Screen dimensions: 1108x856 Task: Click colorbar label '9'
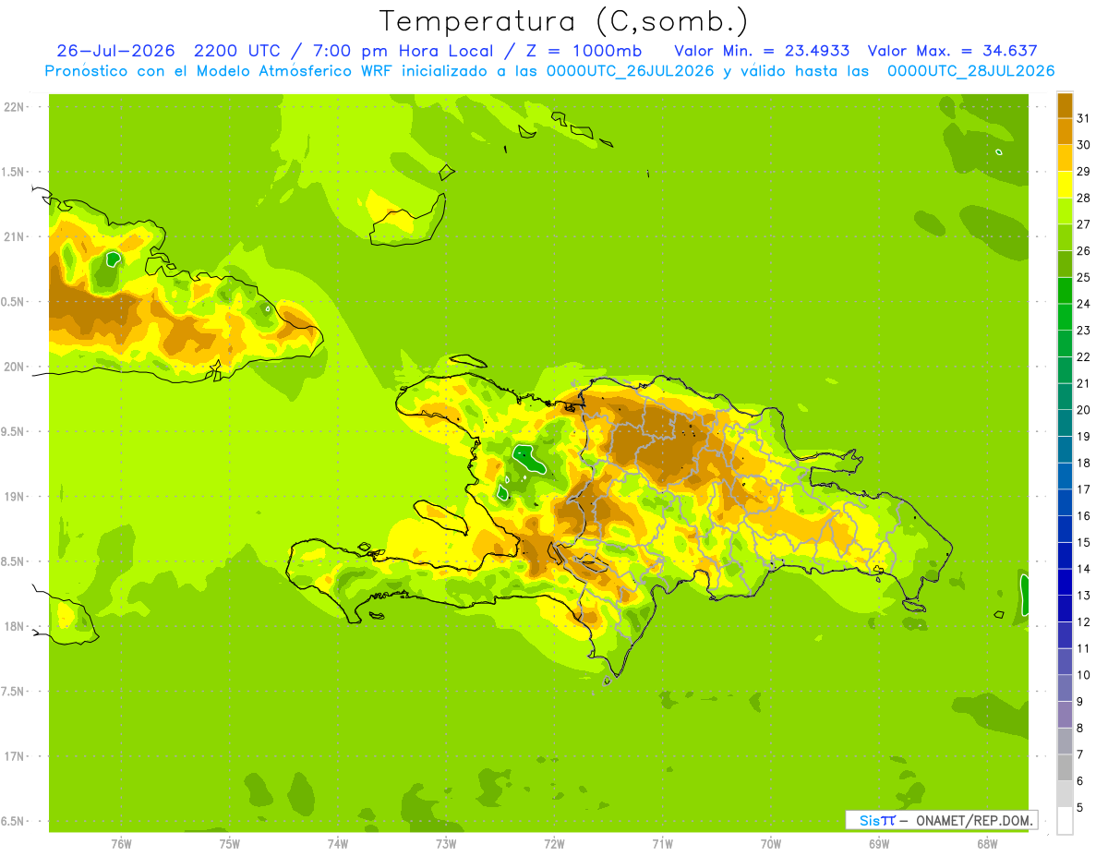[1079, 702]
